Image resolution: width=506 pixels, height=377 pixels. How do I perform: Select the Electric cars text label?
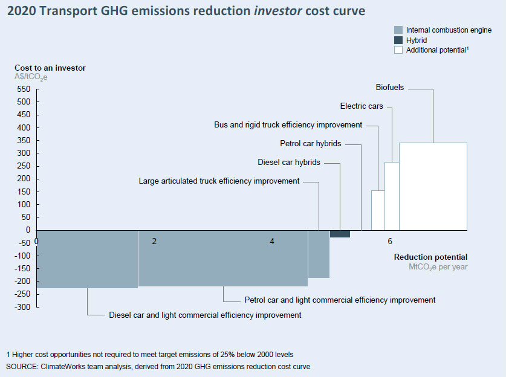pyautogui.click(x=362, y=106)
